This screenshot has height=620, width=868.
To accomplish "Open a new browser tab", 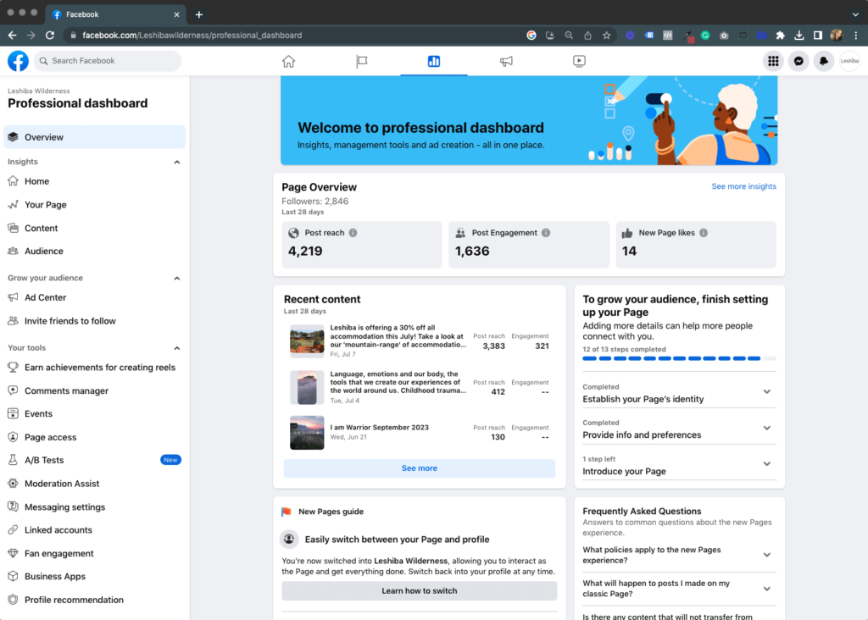I will pos(198,14).
